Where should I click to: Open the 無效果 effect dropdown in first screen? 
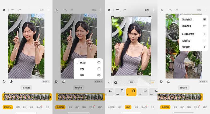coord(46,82)
